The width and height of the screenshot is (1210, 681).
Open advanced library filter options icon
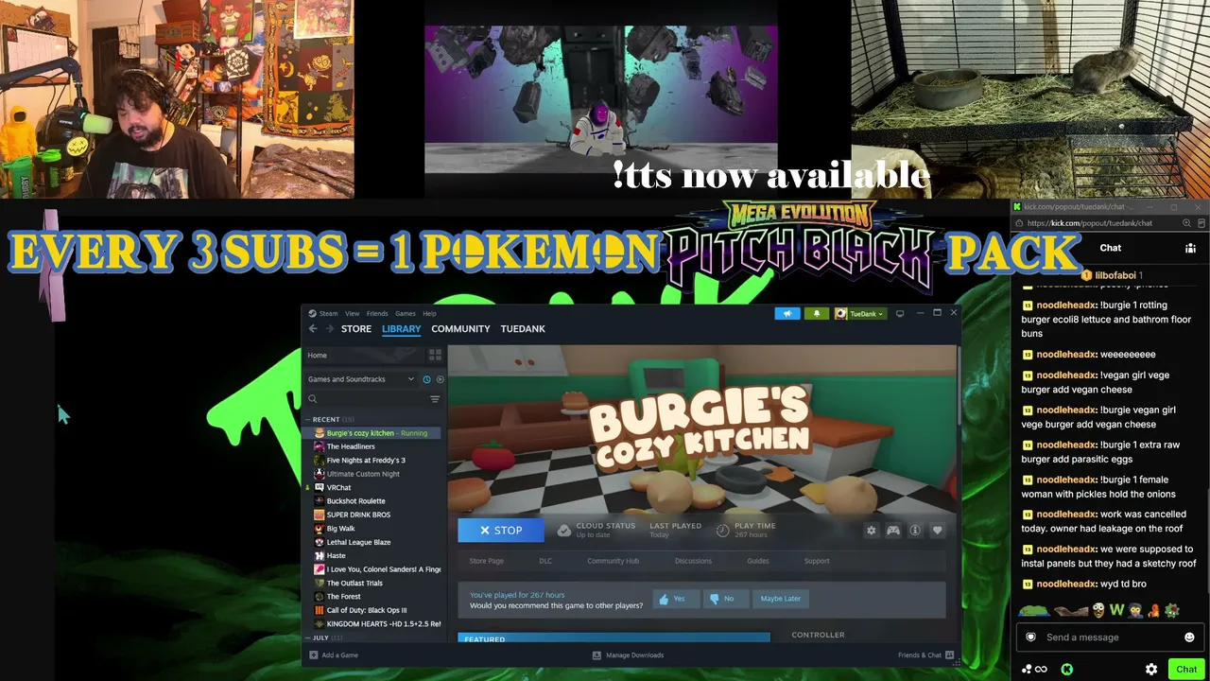point(435,399)
